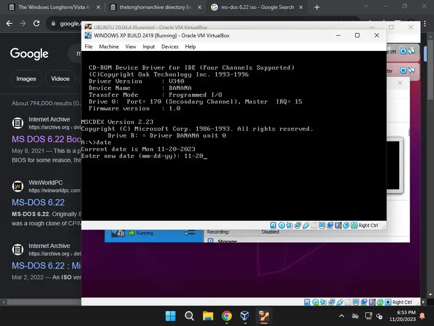
Task: Switch to The Windows Longhorn/Vista Chrome tab
Action: 54,7
